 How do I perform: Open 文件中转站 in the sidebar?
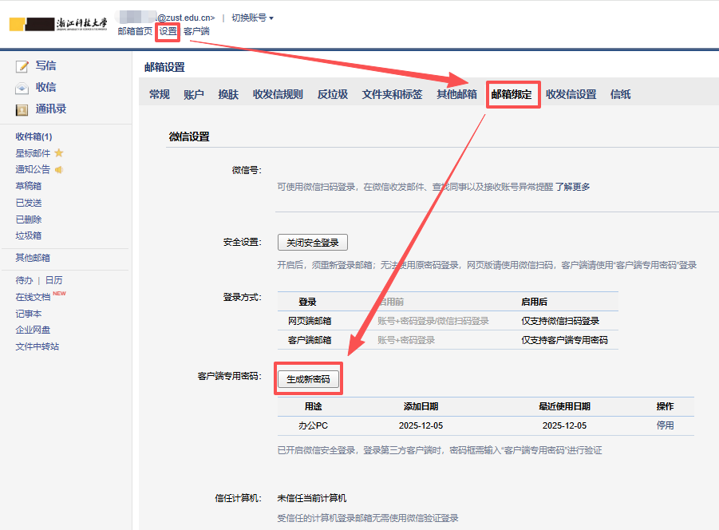[37, 346]
